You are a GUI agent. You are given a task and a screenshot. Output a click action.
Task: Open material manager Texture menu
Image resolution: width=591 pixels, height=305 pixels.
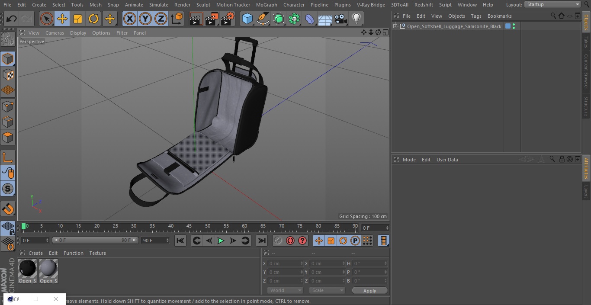point(98,253)
